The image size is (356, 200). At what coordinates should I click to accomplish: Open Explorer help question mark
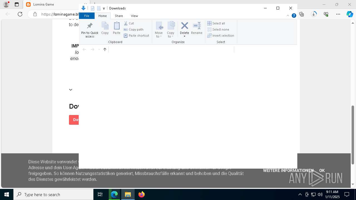[x=294, y=16]
